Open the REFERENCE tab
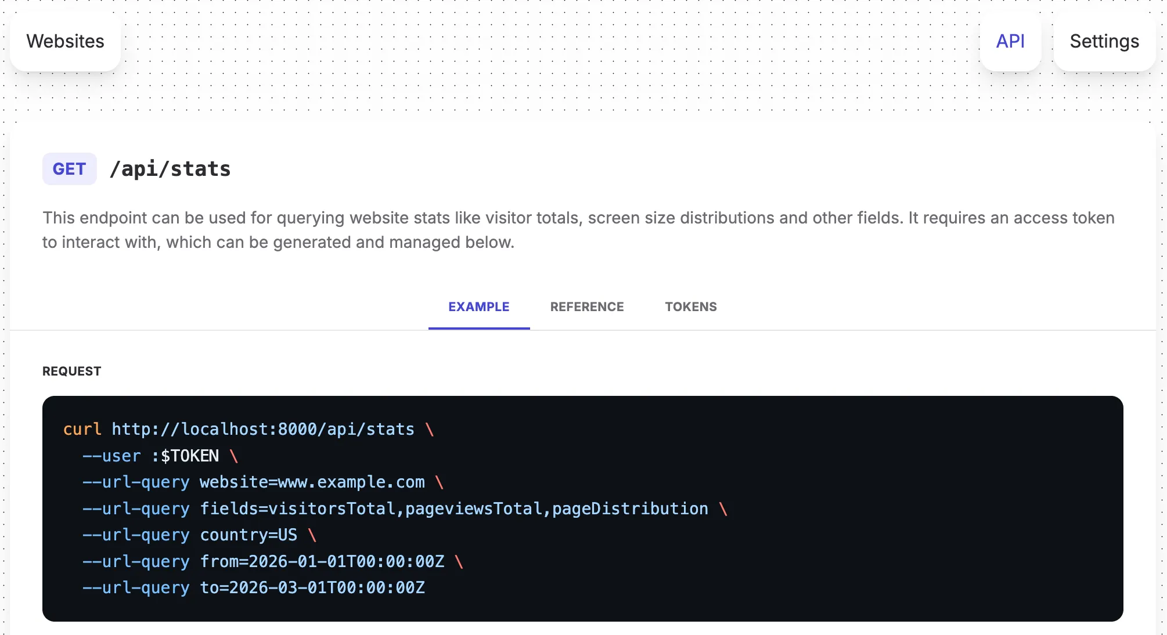The height and width of the screenshot is (635, 1167). pos(587,306)
